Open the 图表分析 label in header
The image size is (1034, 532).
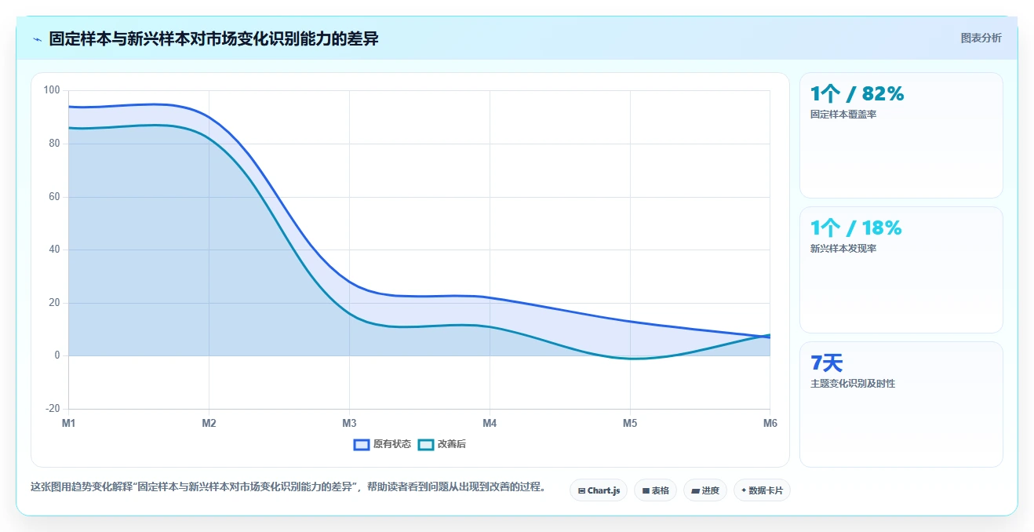coord(981,38)
